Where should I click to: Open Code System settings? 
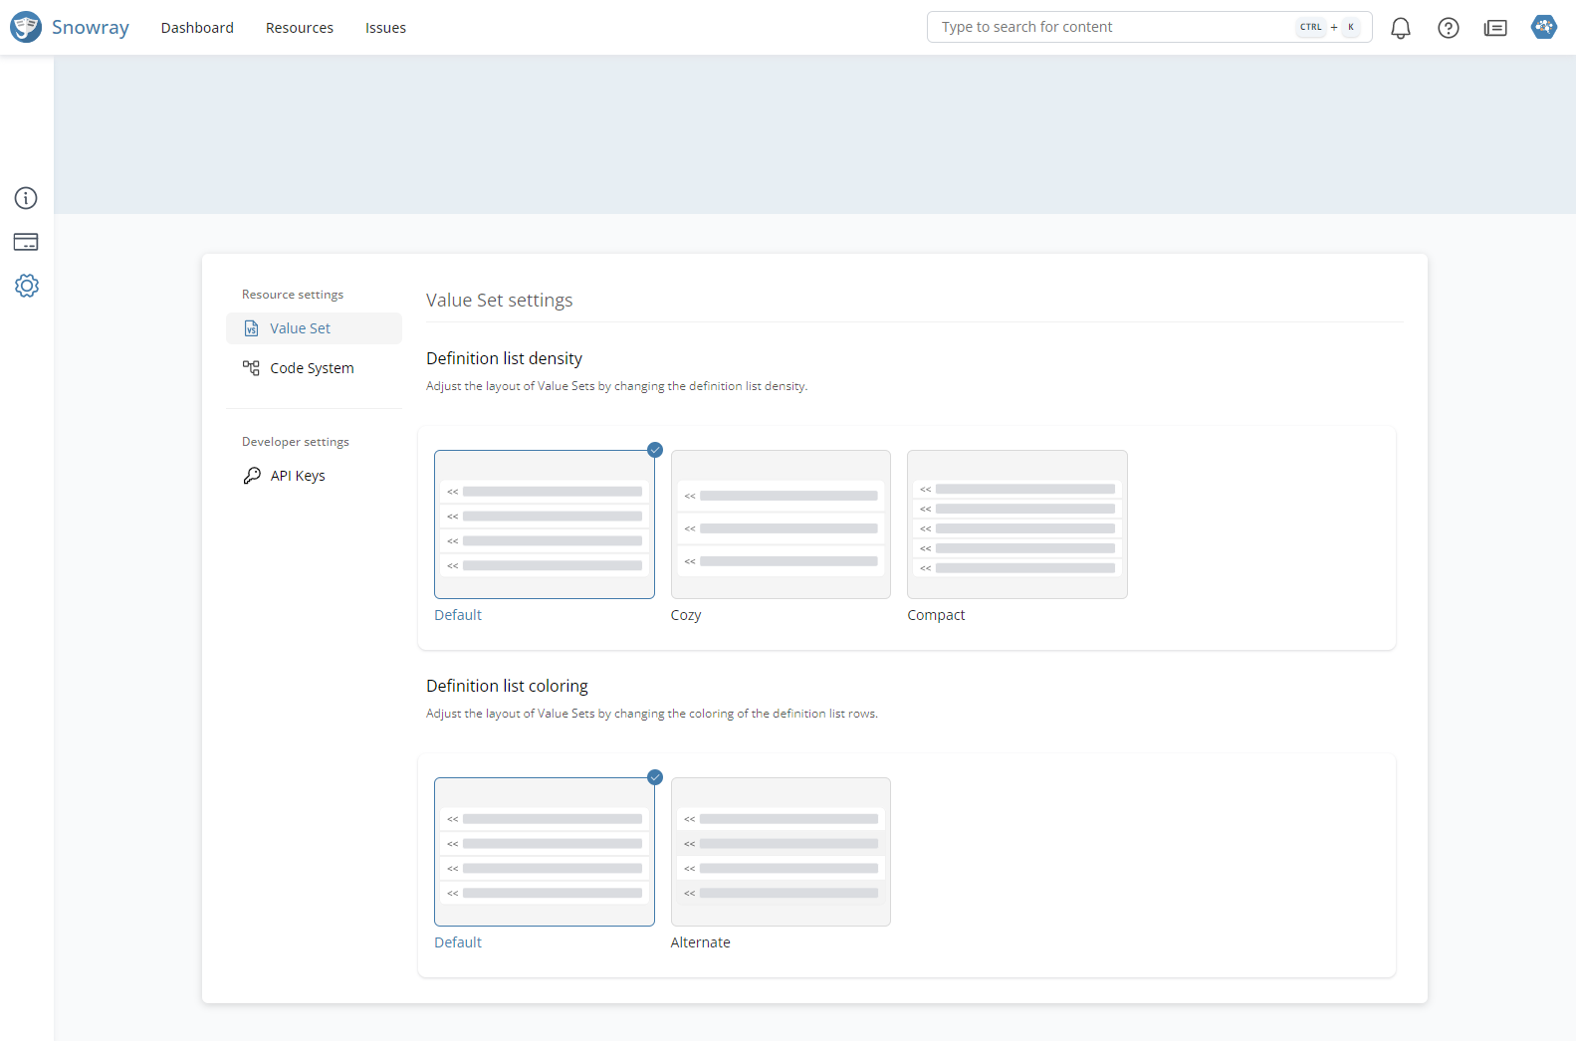pyautogui.click(x=312, y=368)
